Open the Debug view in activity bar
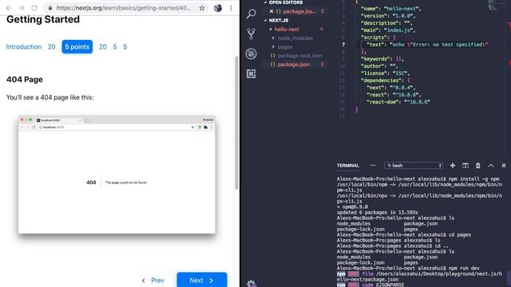This screenshot has width=511, height=287. pos(251,53)
